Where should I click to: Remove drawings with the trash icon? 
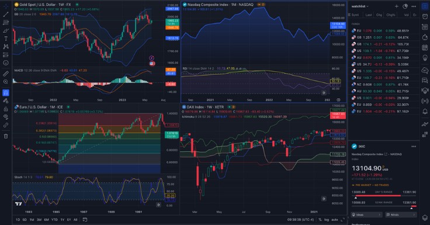[6, 136]
